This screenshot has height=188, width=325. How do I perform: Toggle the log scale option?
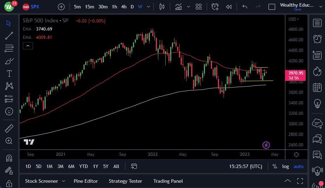pos(286,166)
